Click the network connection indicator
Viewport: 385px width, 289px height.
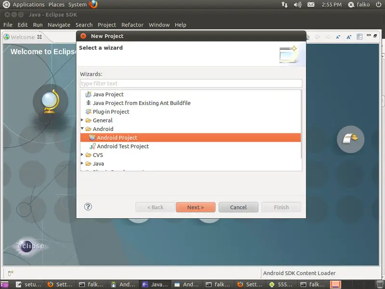coord(284,4)
